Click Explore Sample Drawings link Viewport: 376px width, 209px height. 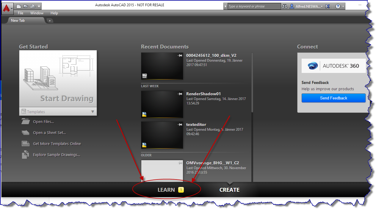pos(57,155)
